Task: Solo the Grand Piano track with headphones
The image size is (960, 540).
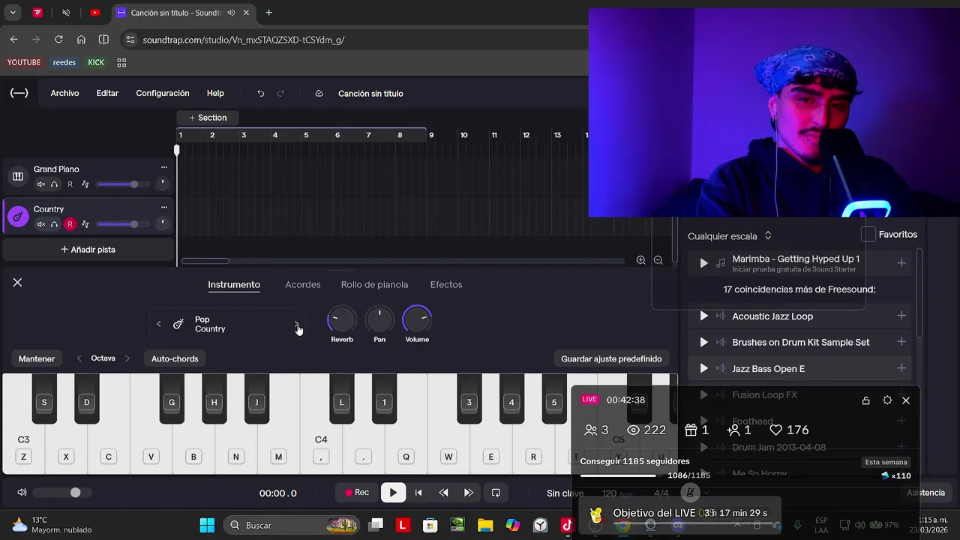Action: tap(54, 184)
